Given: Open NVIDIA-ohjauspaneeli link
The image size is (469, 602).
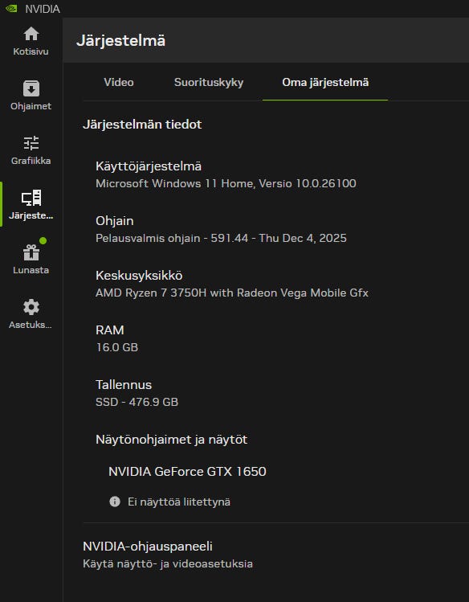Looking at the screenshot, I should click(148, 546).
